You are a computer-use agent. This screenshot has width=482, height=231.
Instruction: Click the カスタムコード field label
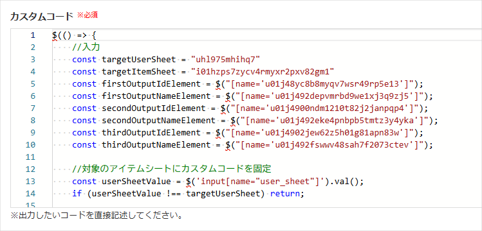(41, 16)
